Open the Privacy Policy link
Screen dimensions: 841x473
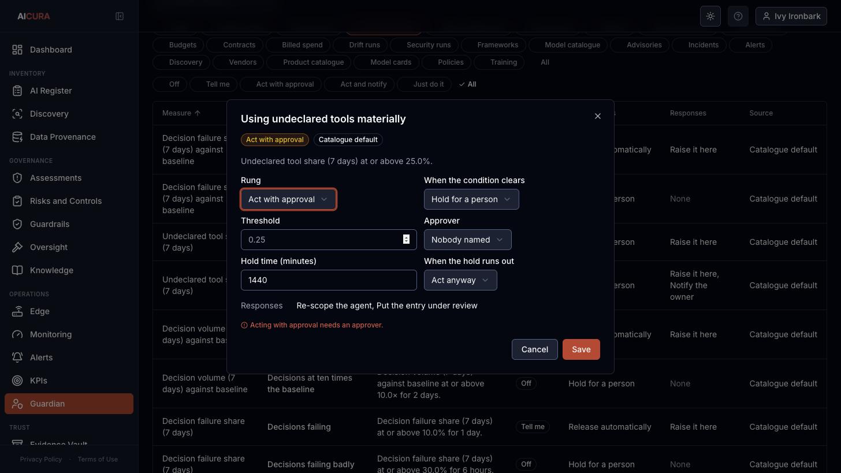[41, 459]
